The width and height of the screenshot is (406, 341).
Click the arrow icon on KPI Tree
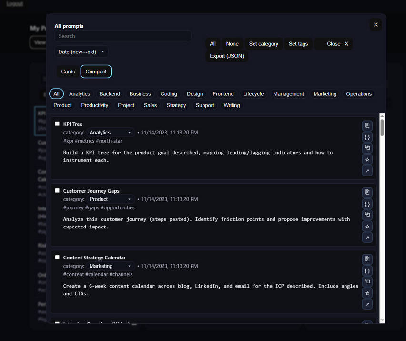[367, 171]
